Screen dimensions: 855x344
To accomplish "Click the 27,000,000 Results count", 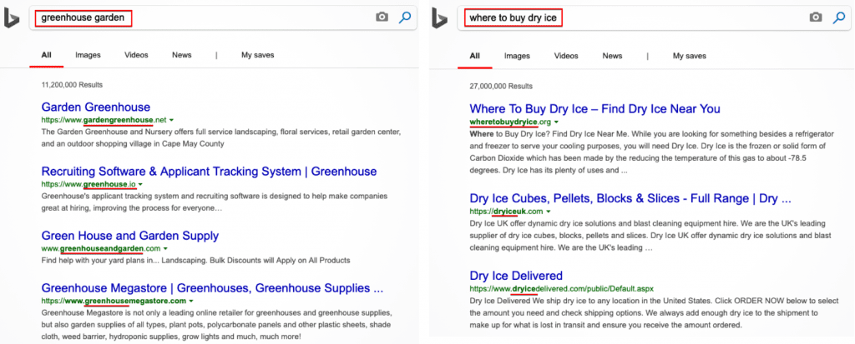I will (501, 87).
